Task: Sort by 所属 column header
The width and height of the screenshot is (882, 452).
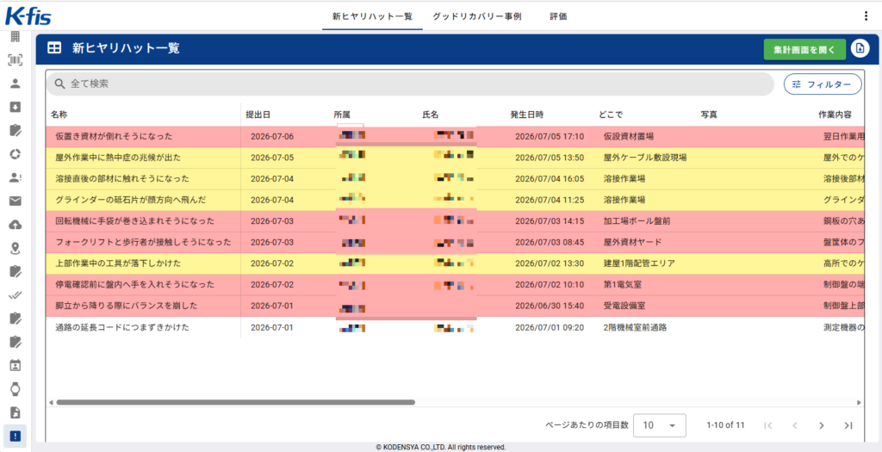Action: [x=342, y=115]
